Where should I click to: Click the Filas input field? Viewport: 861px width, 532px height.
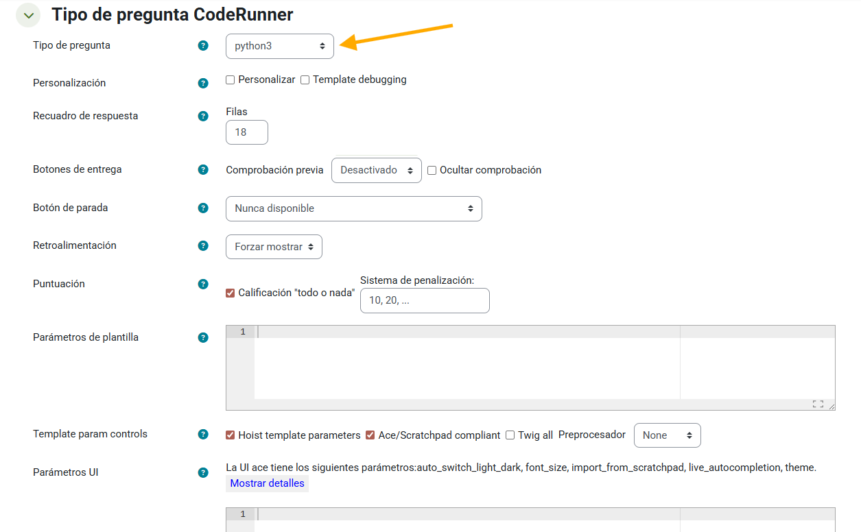coord(246,132)
